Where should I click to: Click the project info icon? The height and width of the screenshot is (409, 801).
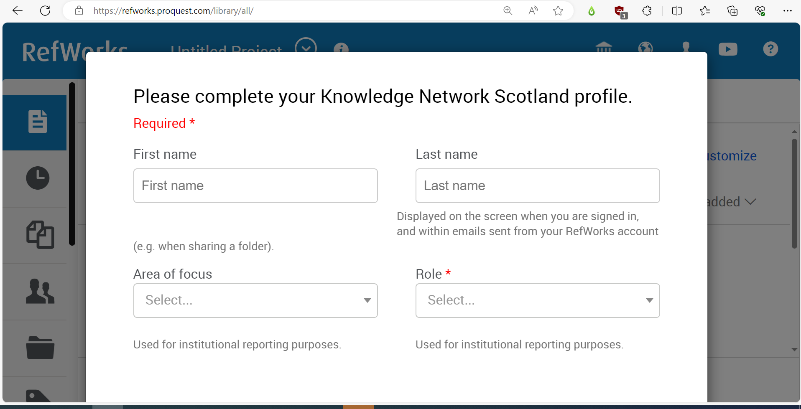[341, 48]
